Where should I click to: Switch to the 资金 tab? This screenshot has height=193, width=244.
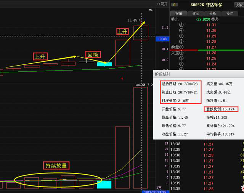point(196,13)
